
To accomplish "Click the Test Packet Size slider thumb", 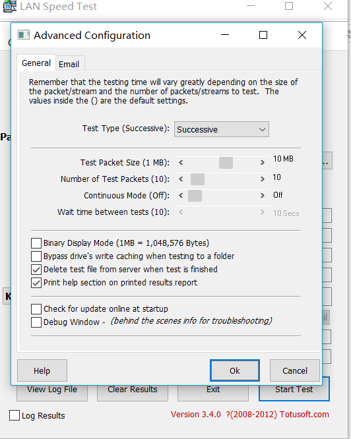I will click(226, 163).
